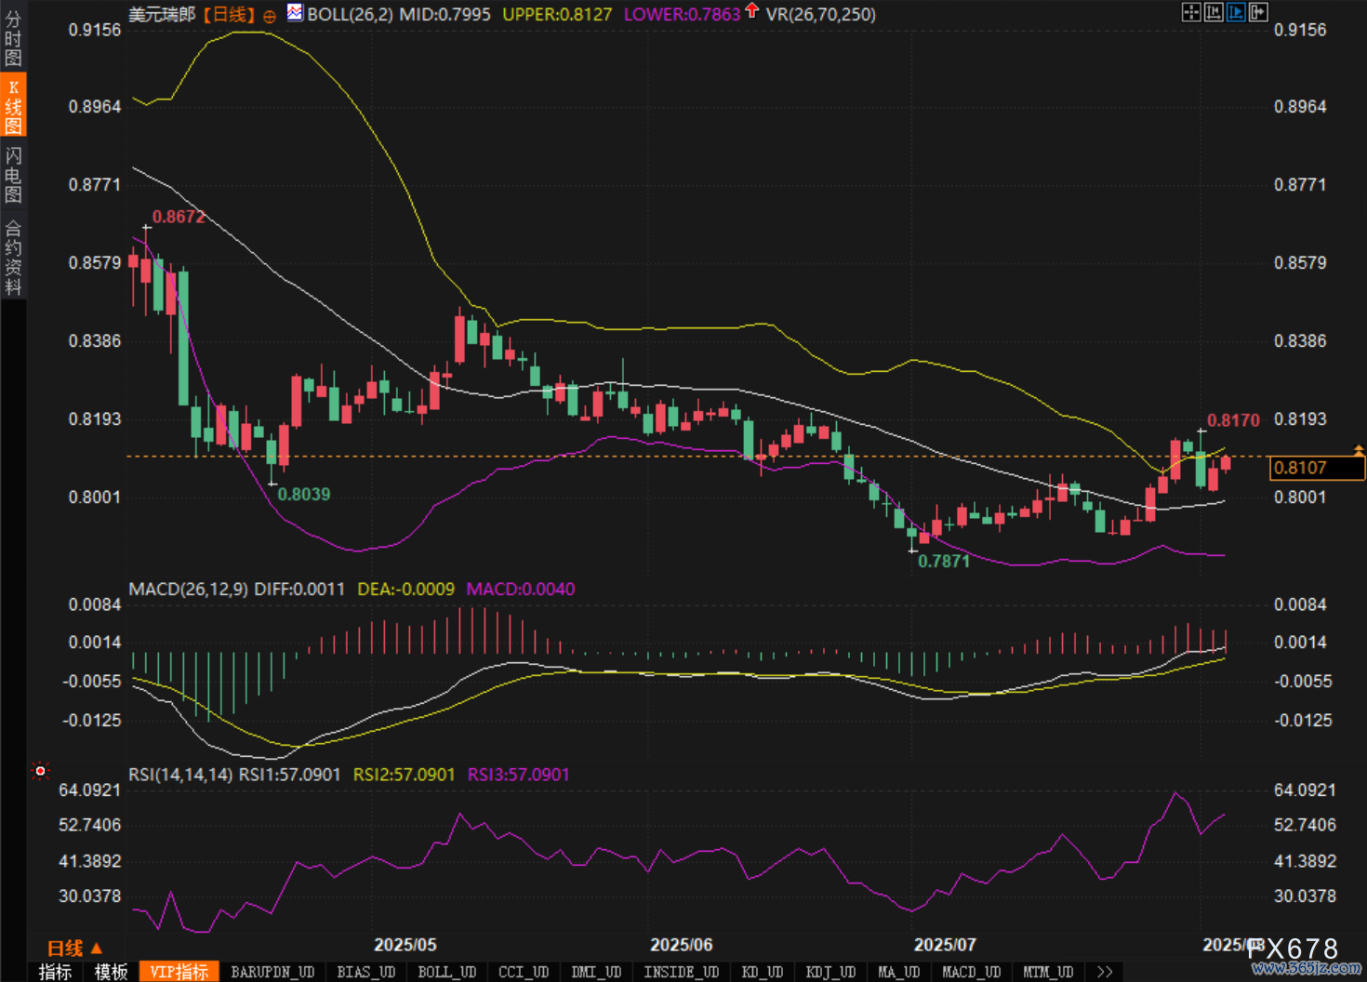Click the 0.8170 high price marker
The width and height of the screenshot is (1367, 982).
1233,420
